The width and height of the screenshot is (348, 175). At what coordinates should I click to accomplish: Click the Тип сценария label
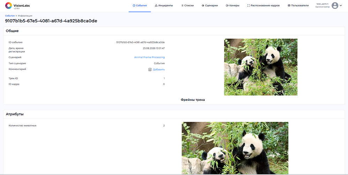17,63
